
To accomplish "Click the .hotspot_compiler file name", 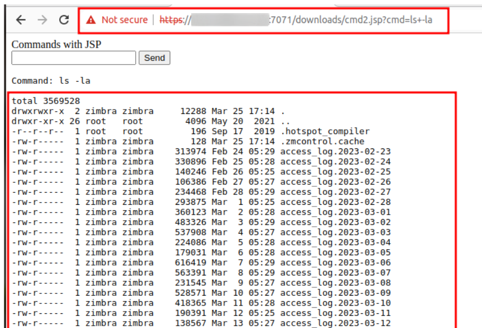I will (x=325, y=131).
